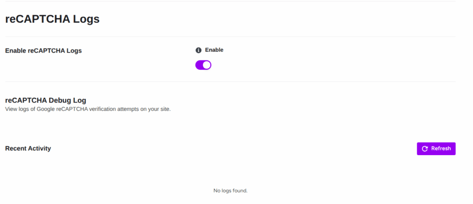Click the Refresh button
Screen dimensions: 473x204
pos(436,149)
